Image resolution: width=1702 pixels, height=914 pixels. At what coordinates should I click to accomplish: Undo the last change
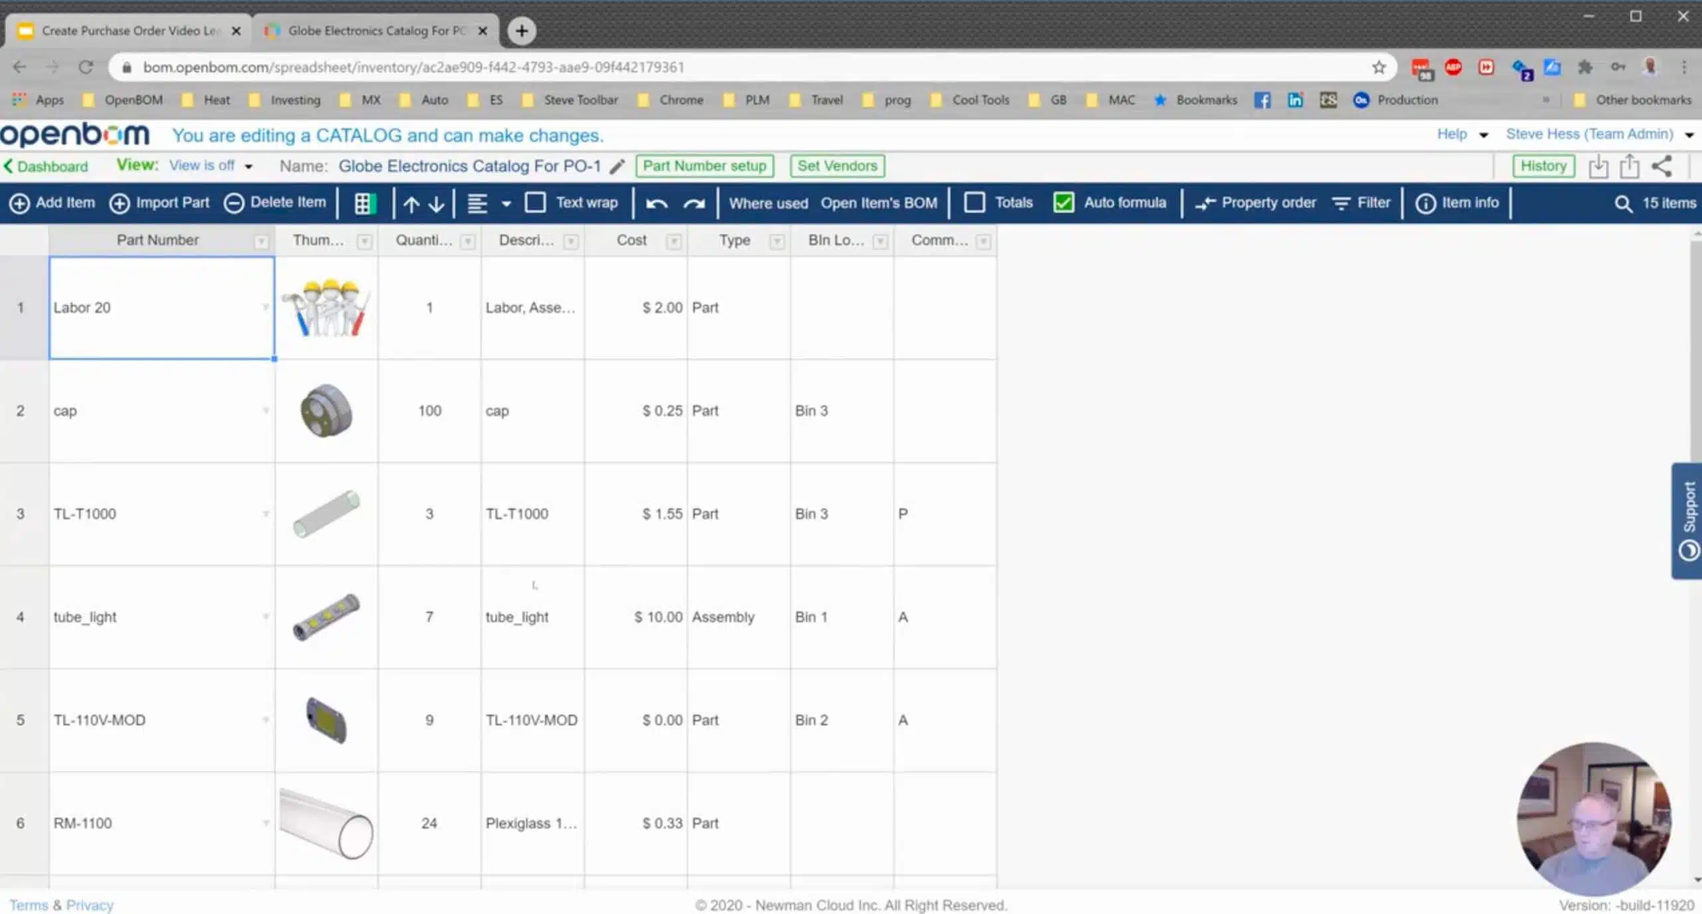coord(657,203)
